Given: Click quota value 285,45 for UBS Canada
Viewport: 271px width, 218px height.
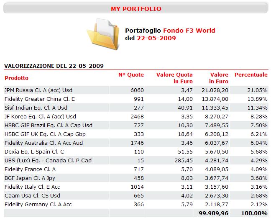Looking at the screenshot, I should point(184,161).
